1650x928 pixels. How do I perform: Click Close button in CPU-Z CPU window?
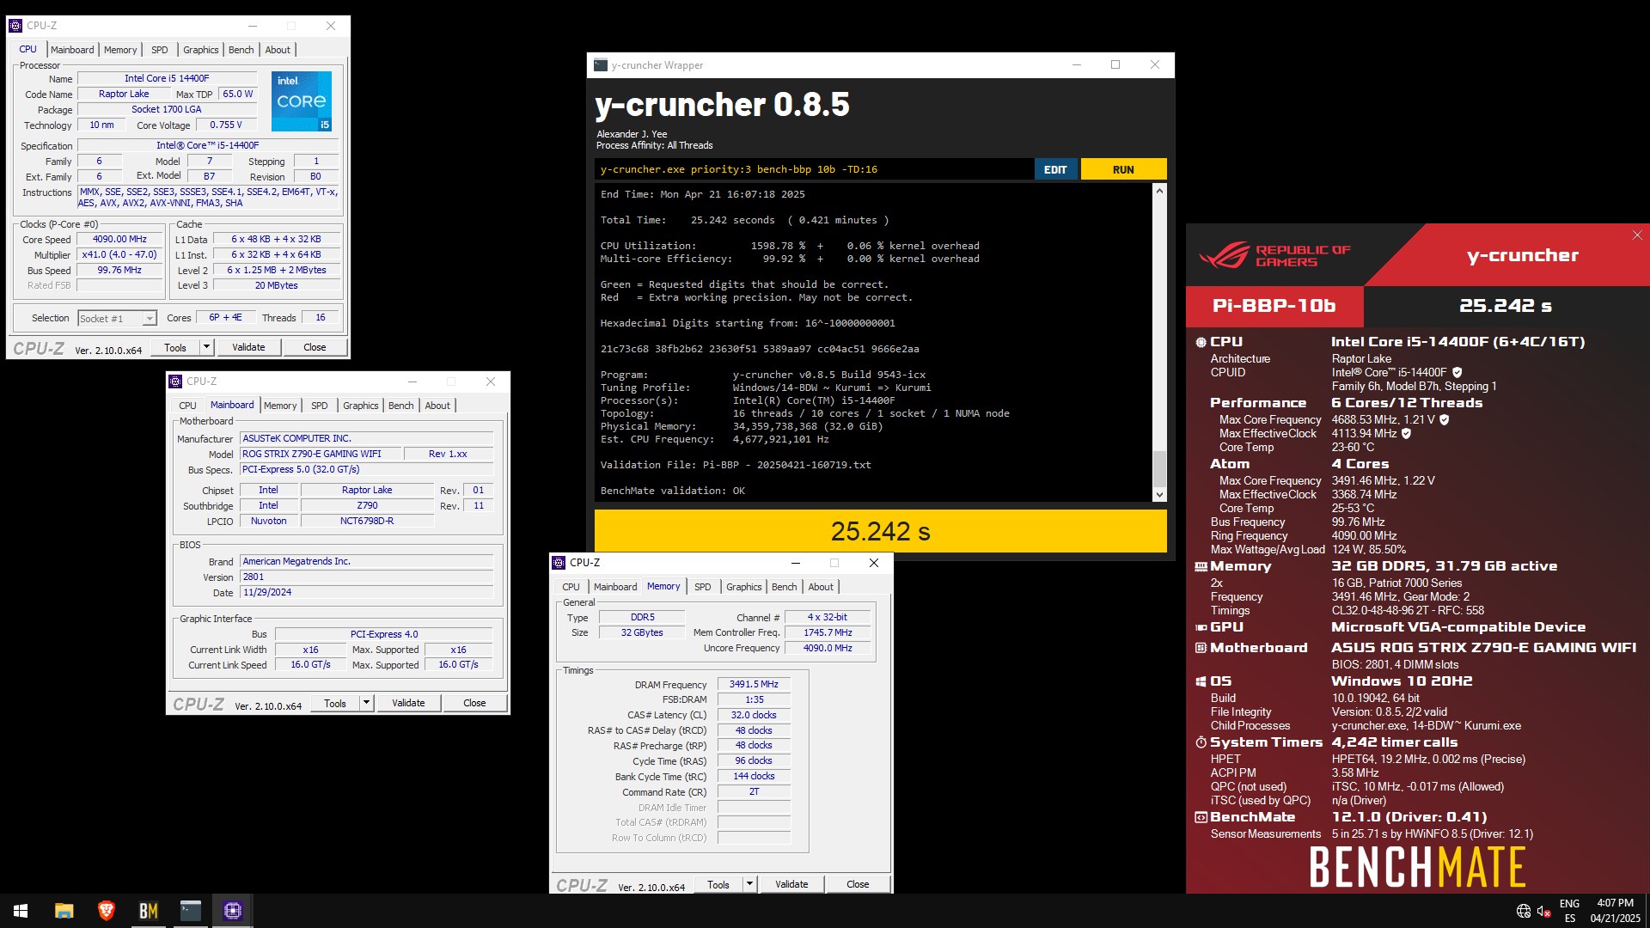[x=315, y=347]
